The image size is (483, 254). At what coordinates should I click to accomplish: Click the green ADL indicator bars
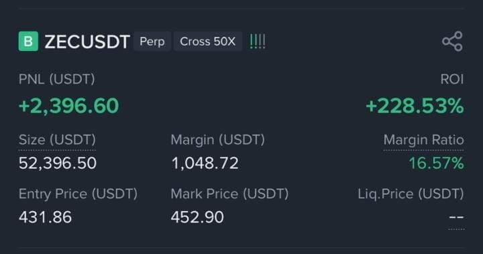coord(258,42)
